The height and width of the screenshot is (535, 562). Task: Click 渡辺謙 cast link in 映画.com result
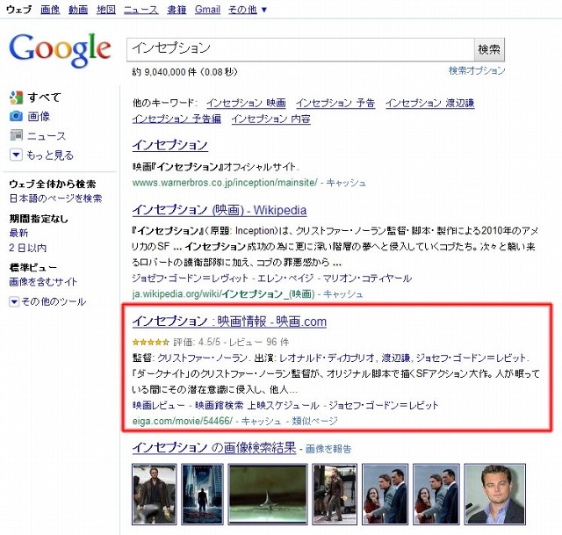point(396,358)
